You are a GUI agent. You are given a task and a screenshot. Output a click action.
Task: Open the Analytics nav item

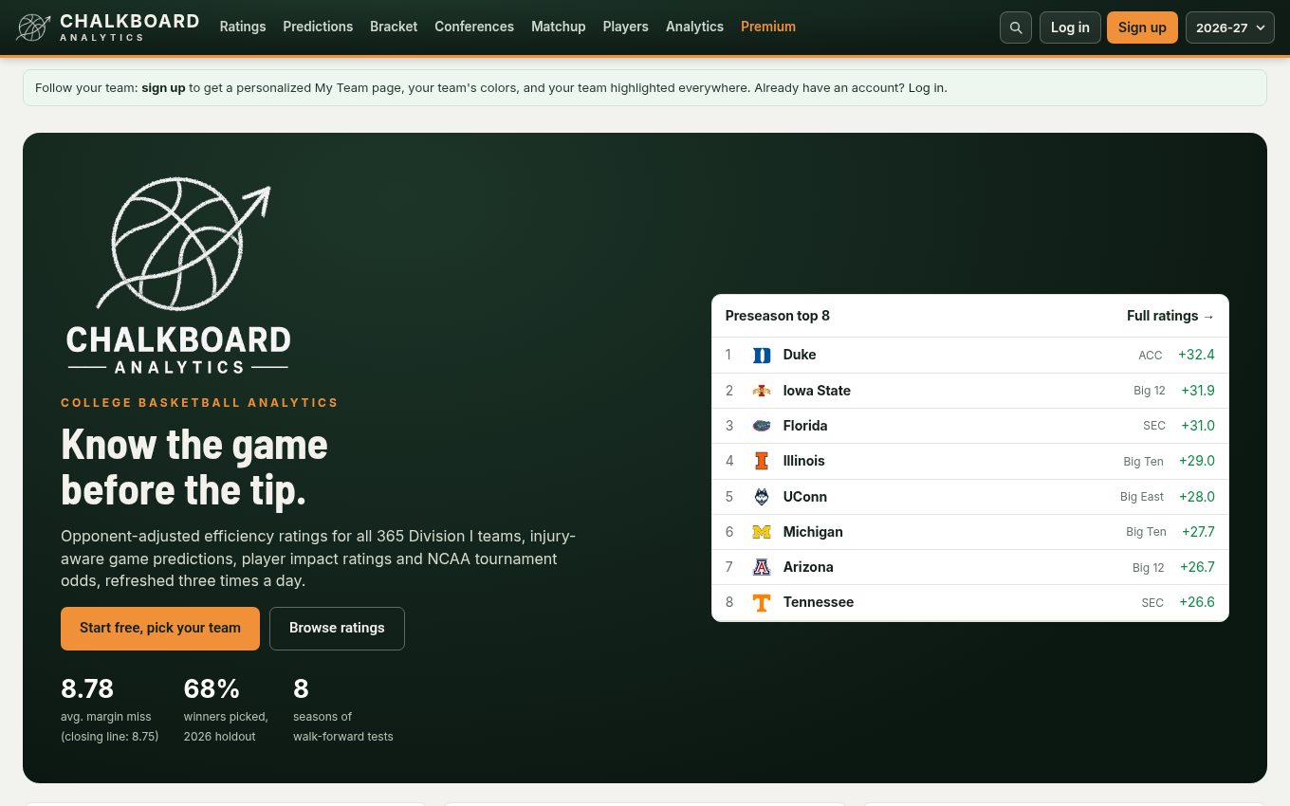tap(694, 27)
